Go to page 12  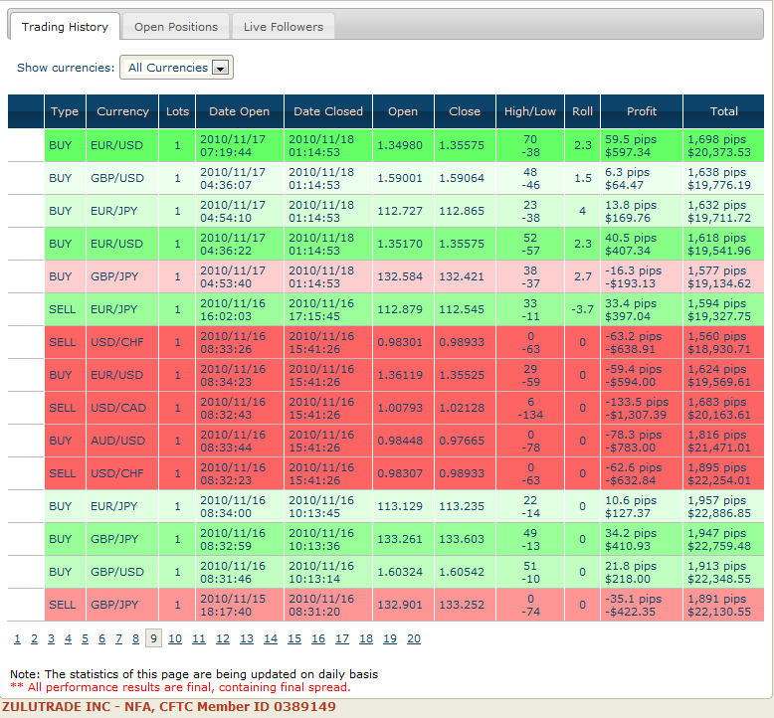[x=223, y=638]
